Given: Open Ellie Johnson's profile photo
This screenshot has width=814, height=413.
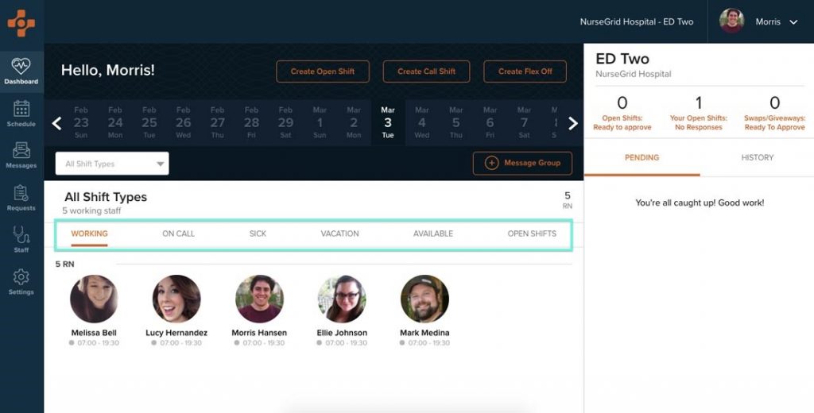Looking at the screenshot, I should pos(342,299).
